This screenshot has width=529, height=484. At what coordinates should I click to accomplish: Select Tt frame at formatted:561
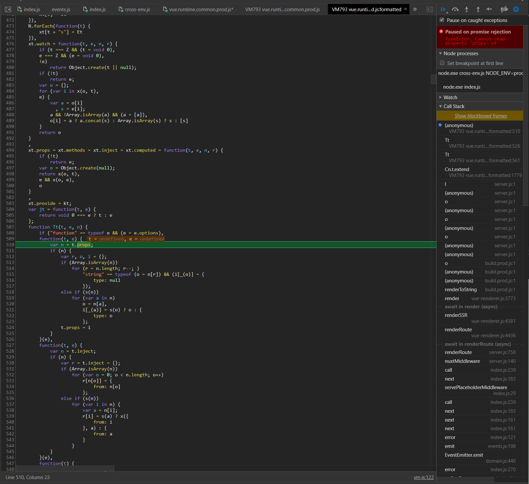pos(480,158)
